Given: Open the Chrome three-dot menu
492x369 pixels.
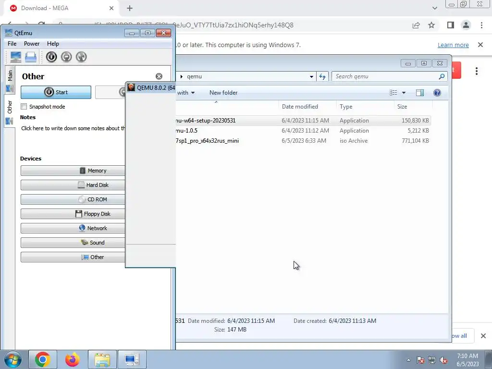Looking at the screenshot, I should pyautogui.click(x=481, y=25).
